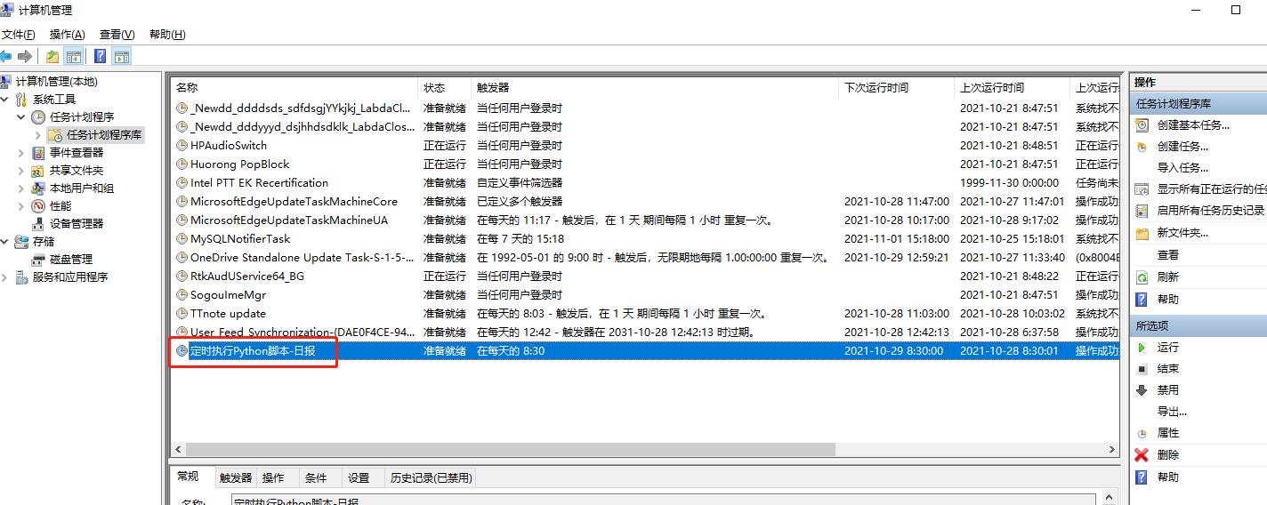Collapse the 系统工具 tree node
Viewport: 1267px width, 505px height.
(5, 100)
